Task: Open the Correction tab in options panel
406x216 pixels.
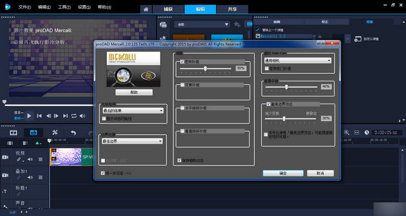Action: coord(325,22)
